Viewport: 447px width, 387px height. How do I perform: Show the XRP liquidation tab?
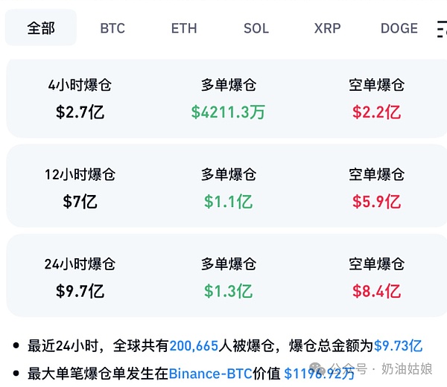point(328,28)
